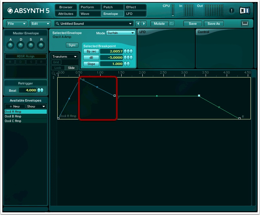Click the exclamation panic icon
The width and height of the screenshot is (260, 215).
click(232, 11)
